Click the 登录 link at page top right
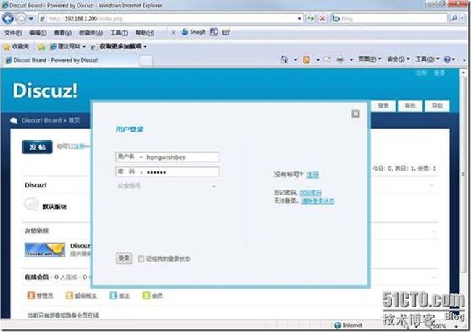 coord(439,73)
